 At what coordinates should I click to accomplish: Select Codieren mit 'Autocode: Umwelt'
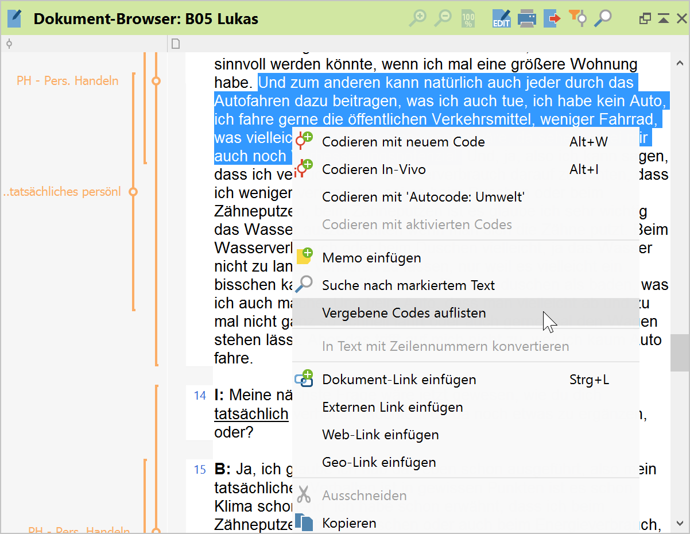pos(466,197)
